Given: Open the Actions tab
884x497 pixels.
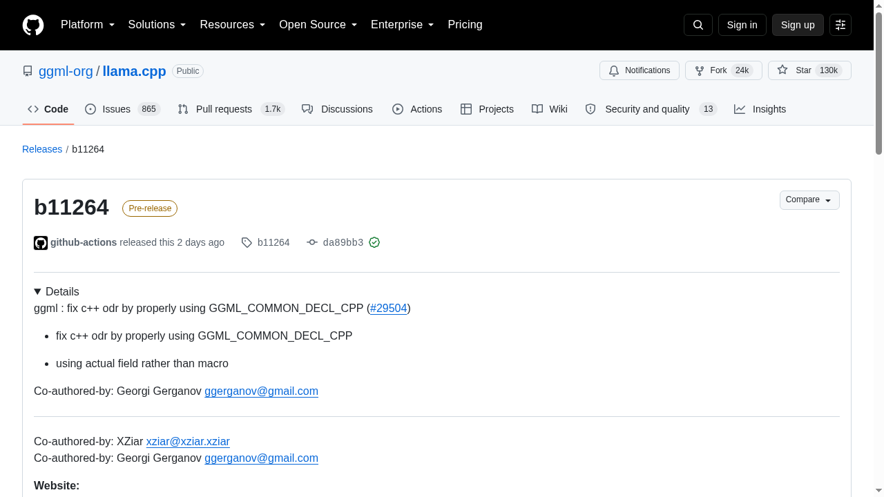Looking at the screenshot, I should tap(417, 109).
